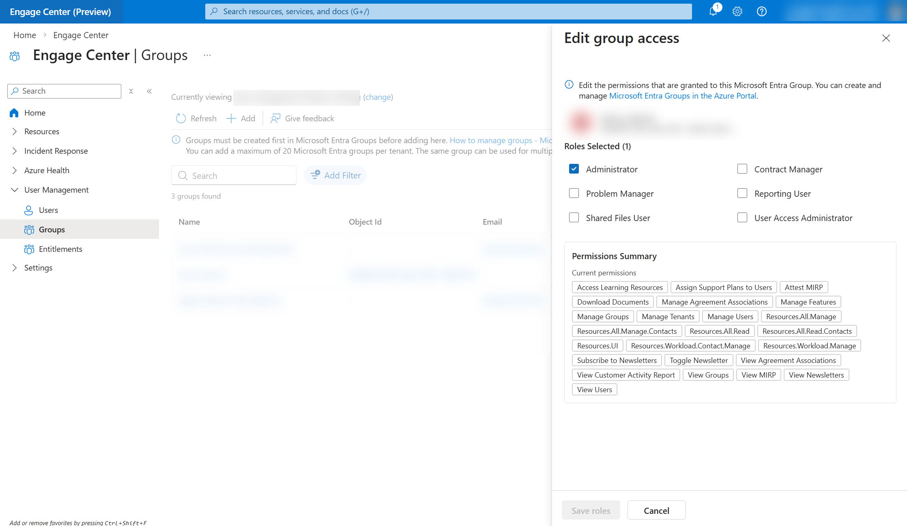Click the Resources.UI permission tag
The width and height of the screenshot is (907, 526).
coord(598,346)
